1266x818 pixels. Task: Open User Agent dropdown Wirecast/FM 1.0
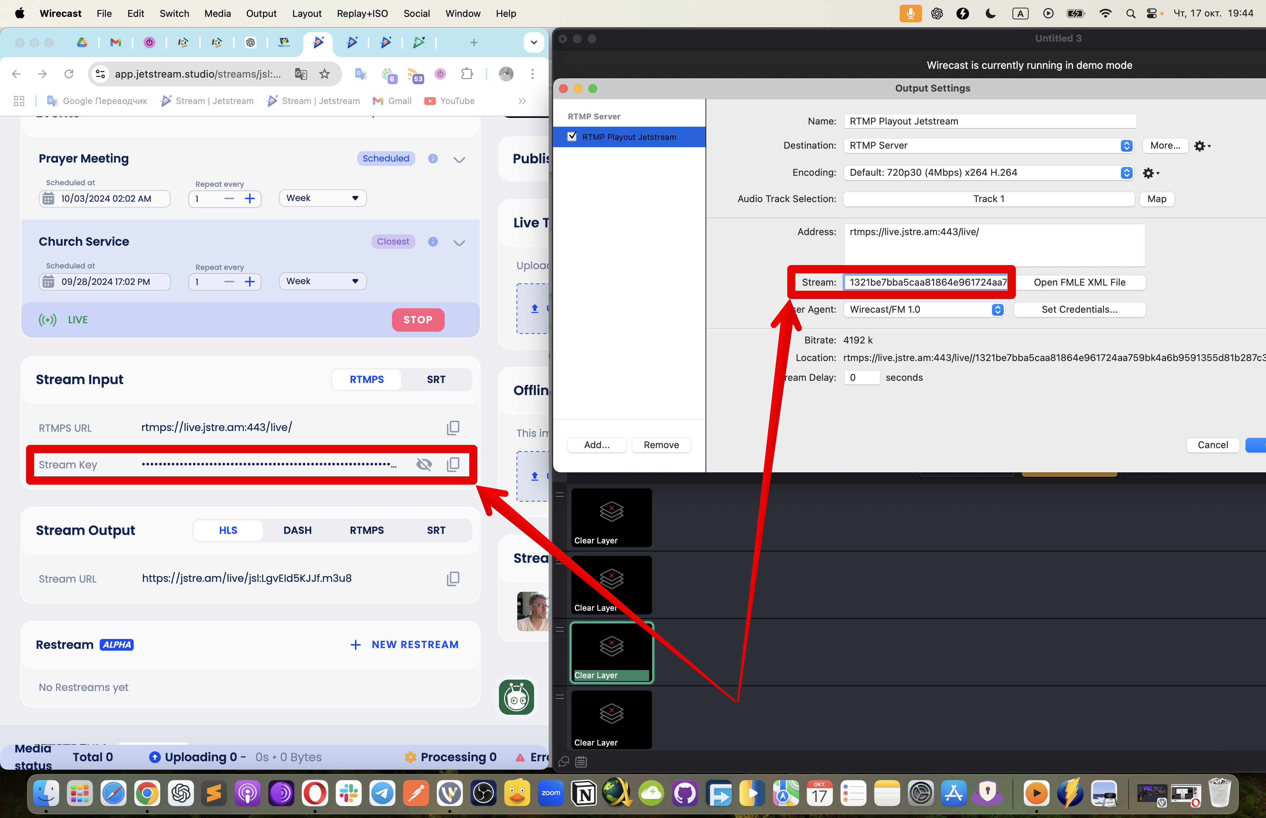(924, 310)
